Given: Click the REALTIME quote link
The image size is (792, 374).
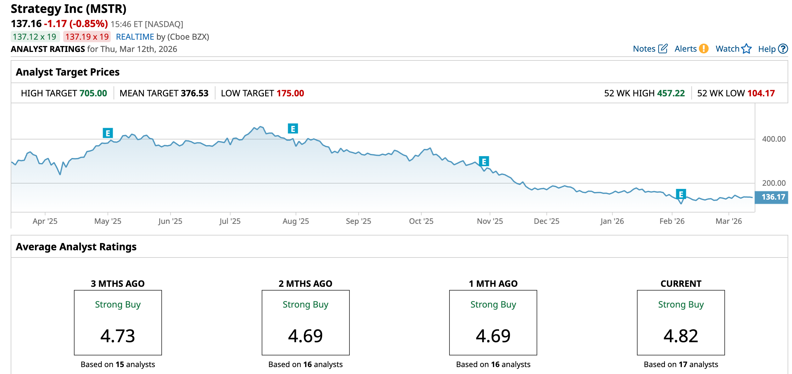Looking at the screenshot, I should (x=135, y=37).
